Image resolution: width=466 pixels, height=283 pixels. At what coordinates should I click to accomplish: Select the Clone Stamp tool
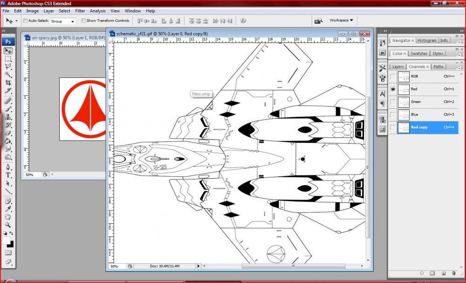tap(8, 117)
